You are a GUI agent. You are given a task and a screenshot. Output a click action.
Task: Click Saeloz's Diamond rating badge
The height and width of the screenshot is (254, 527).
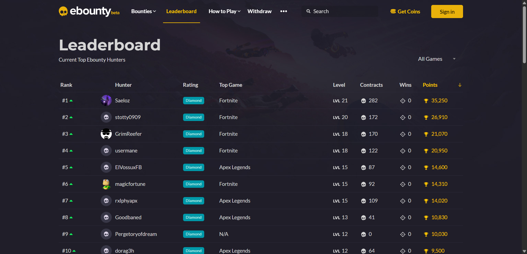(194, 100)
